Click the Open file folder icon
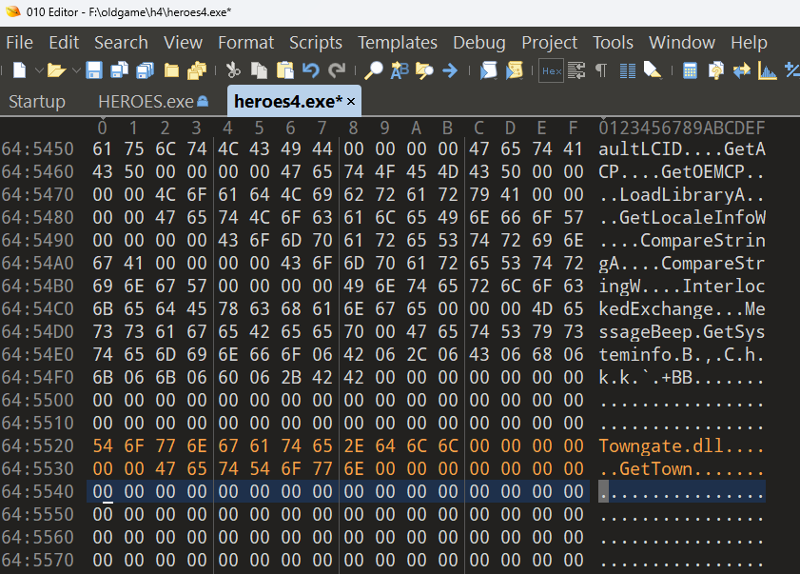Viewport: 800px width, 574px height. pyautogui.click(x=57, y=69)
